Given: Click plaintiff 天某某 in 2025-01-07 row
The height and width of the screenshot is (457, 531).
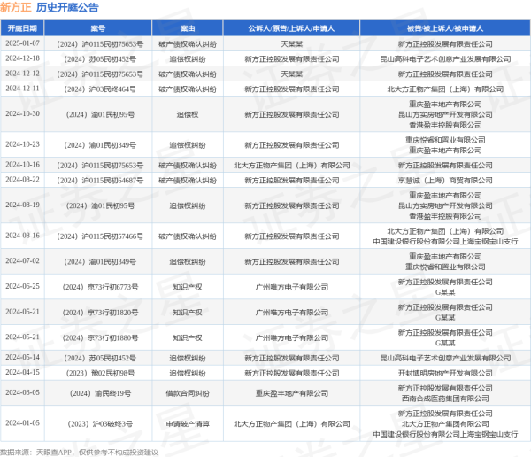Looking at the screenshot, I should (x=291, y=44).
